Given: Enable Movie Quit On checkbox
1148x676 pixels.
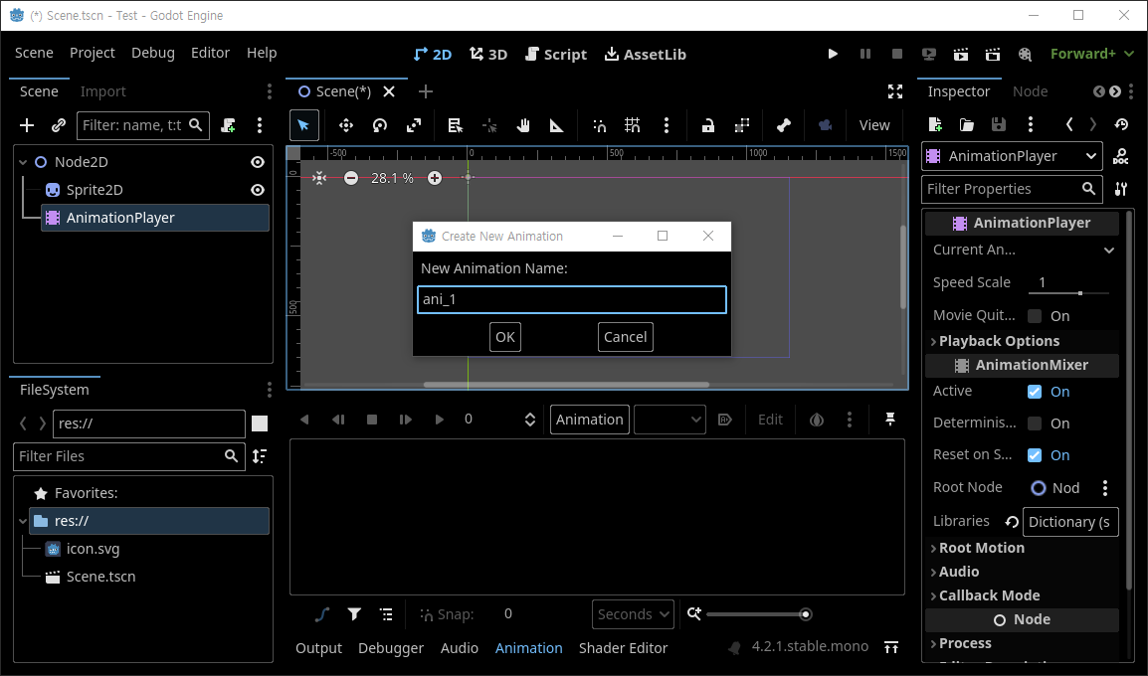Looking at the screenshot, I should pyautogui.click(x=1035, y=316).
